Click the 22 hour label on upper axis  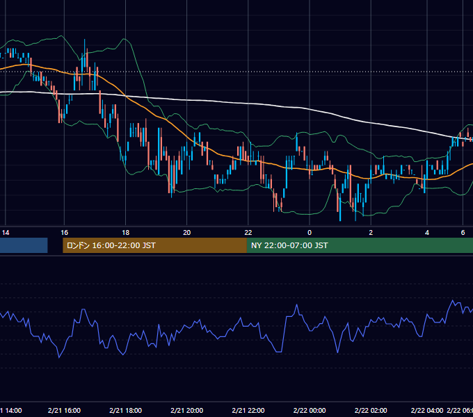click(248, 233)
